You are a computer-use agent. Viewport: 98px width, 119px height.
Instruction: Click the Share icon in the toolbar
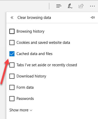pyautogui.click(x=81, y=6)
